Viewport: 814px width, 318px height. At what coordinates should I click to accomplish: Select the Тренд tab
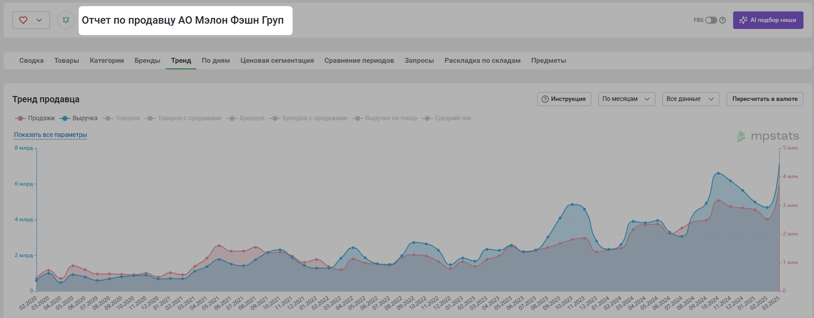(x=181, y=61)
